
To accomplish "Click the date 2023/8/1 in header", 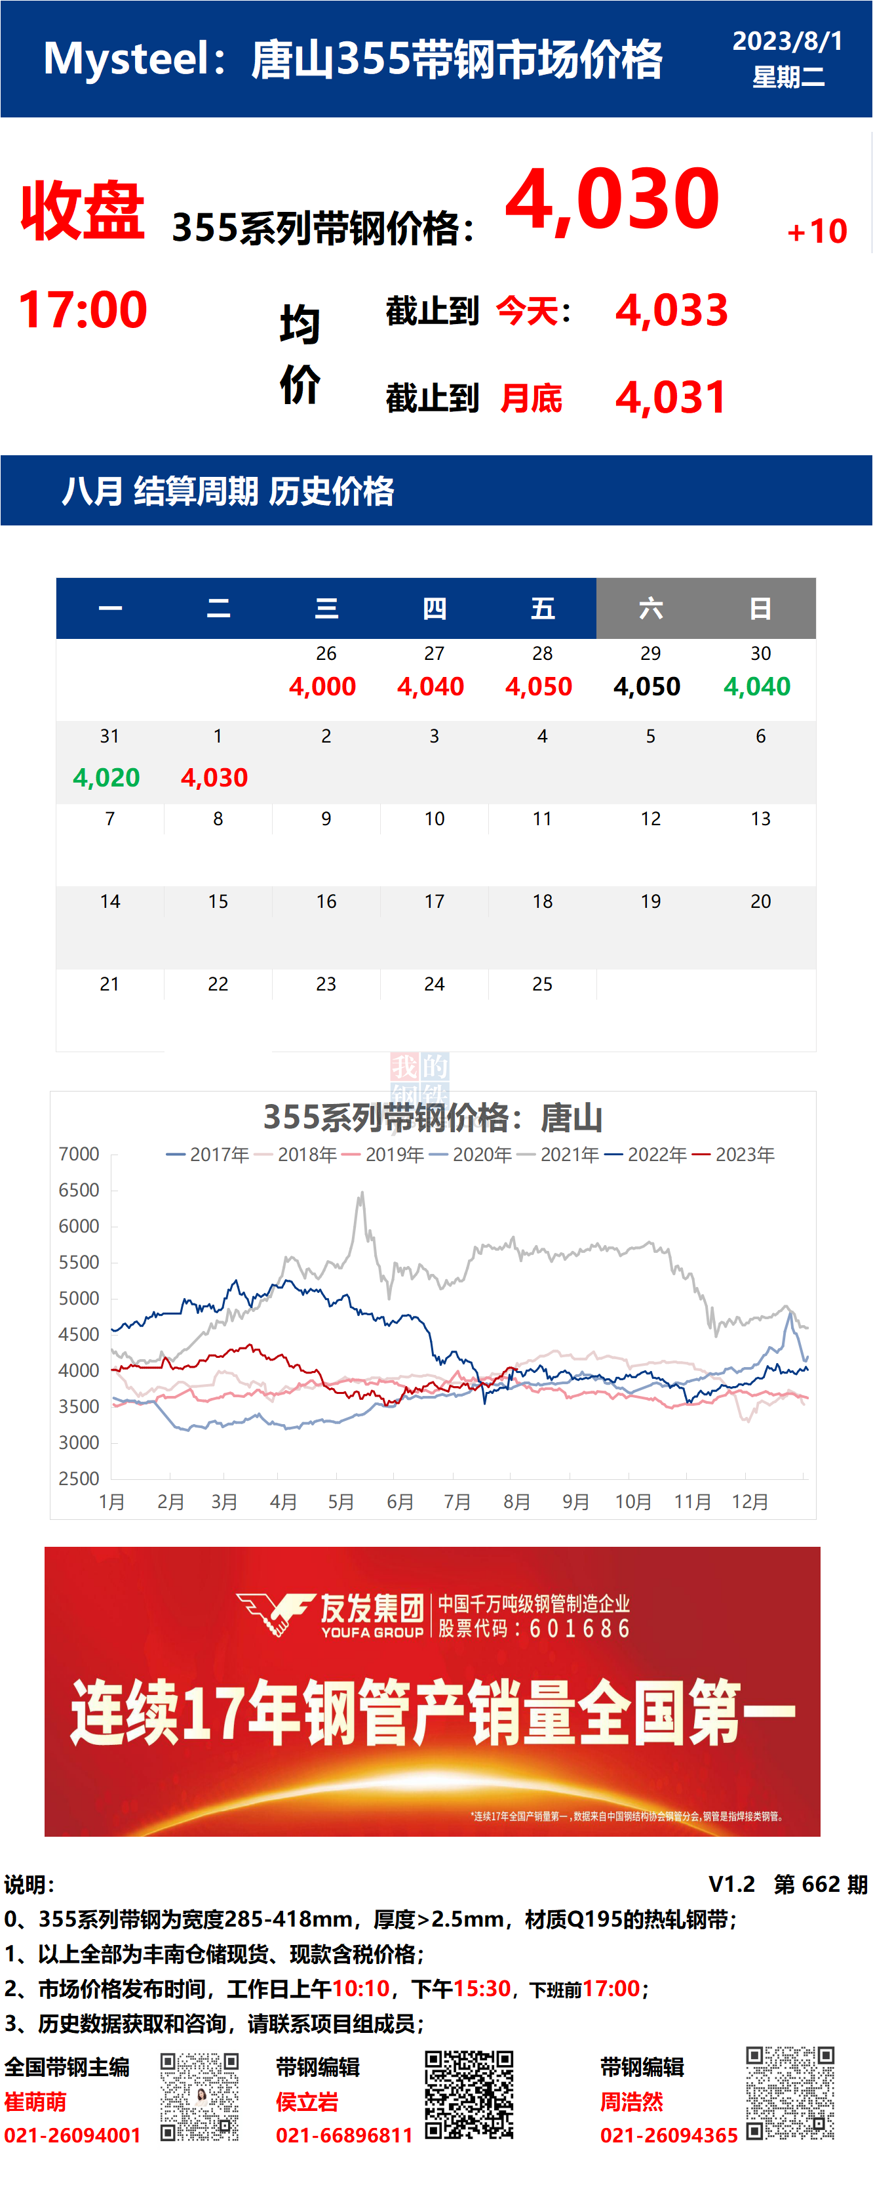I will [x=787, y=41].
